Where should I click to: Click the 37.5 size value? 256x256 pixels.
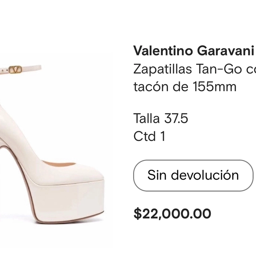pyautogui.click(x=176, y=118)
